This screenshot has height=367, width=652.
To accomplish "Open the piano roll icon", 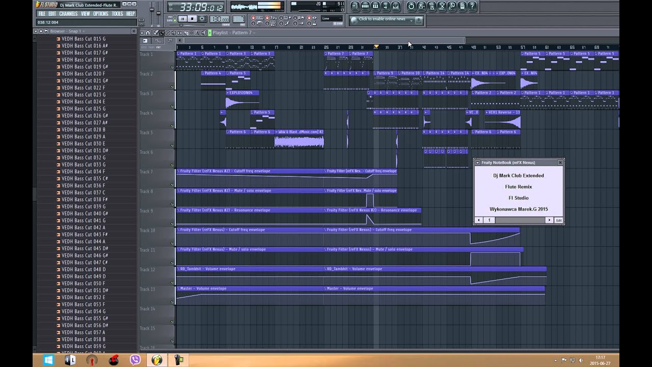I will click(375, 6).
